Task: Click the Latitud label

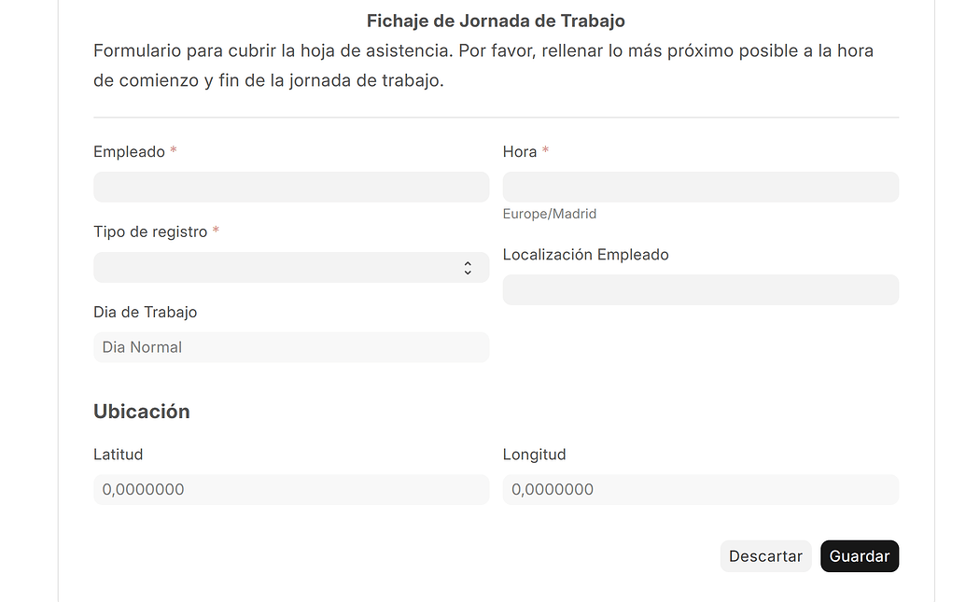Action: pyautogui.click(x=118, y=455)
